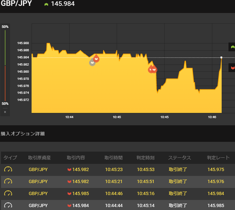The image size is (235, 210).
Task: Click gauge type icon in 10:44:46 row
Action: click(x=8, y=193)
